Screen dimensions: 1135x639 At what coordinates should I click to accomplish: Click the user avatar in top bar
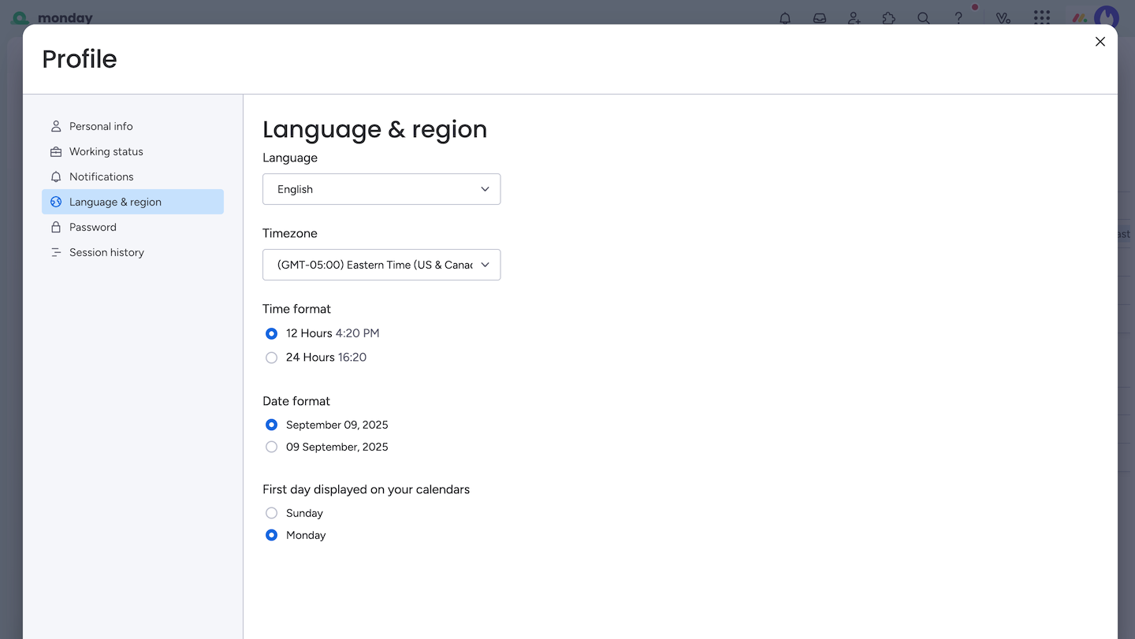click(x=1107, y=18)
